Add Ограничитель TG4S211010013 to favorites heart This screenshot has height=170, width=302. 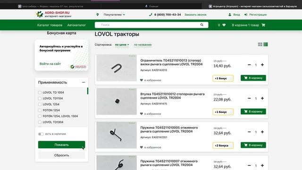coord(142,80)
